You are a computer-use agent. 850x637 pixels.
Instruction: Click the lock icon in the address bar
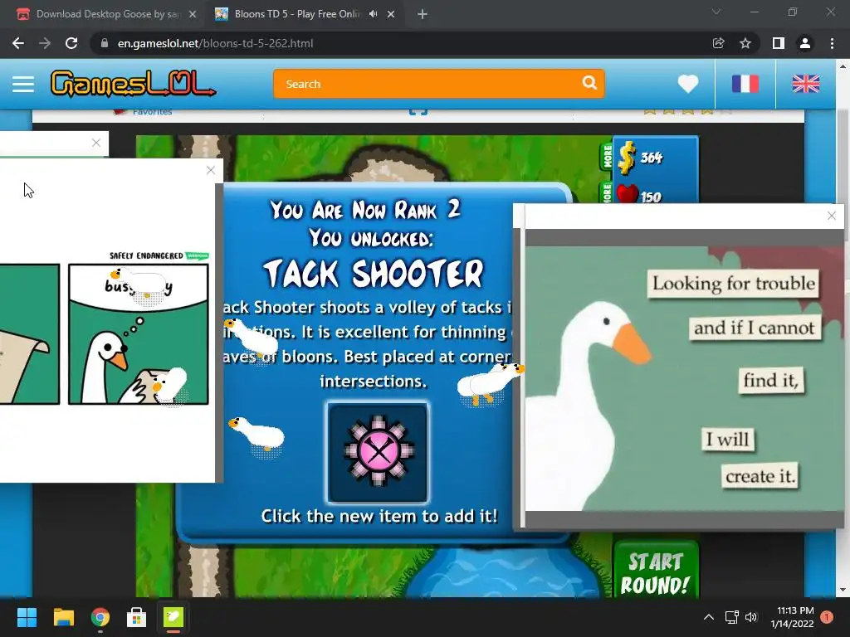click(x=105, y=43)
